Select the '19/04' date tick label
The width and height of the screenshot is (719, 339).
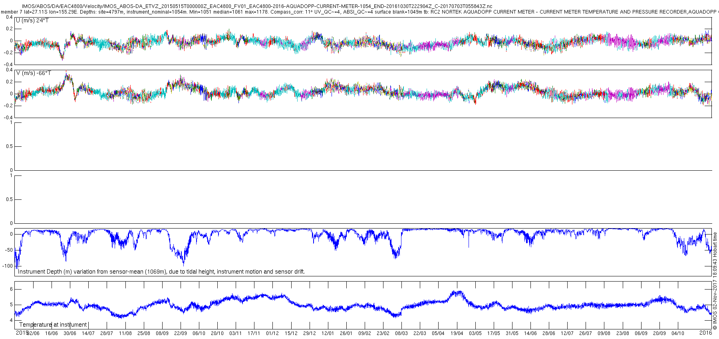[457, 333]
